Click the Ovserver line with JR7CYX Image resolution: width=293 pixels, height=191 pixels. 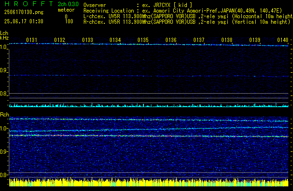click(x=138, y=5)
